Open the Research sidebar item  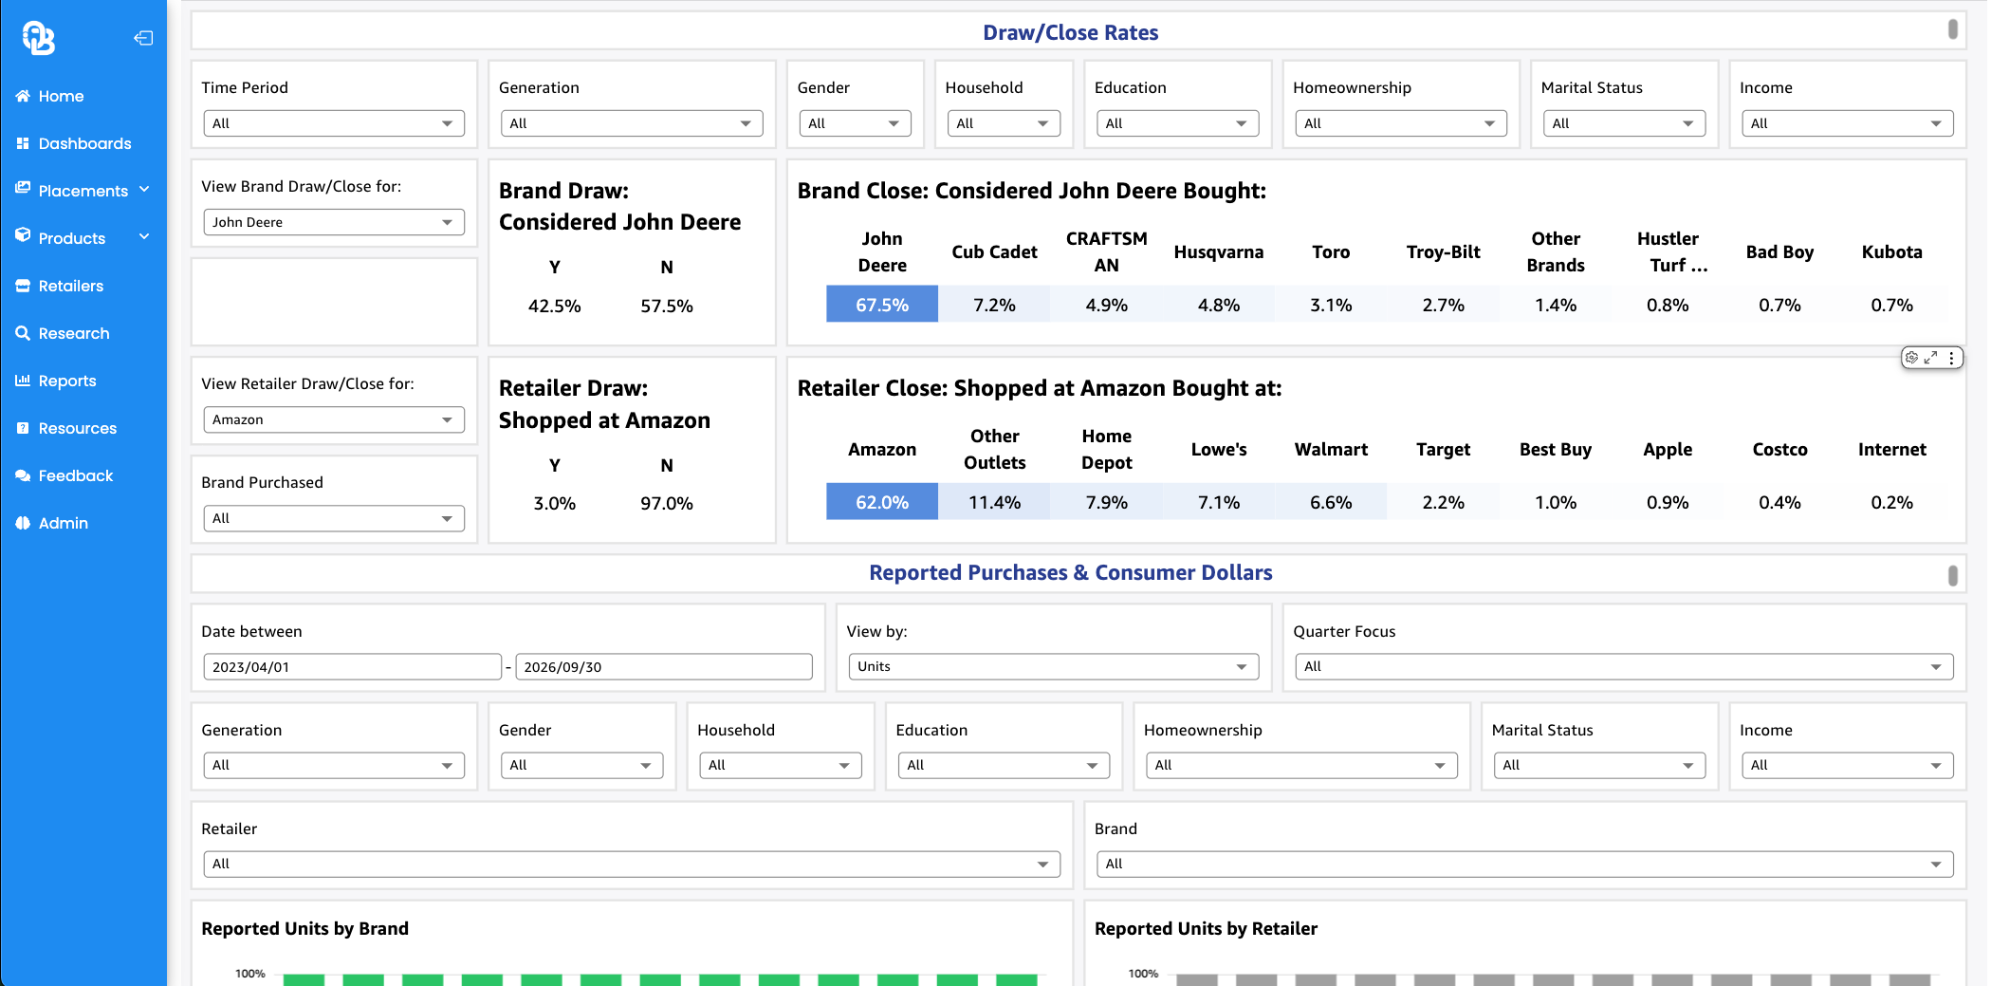[74, 333]
